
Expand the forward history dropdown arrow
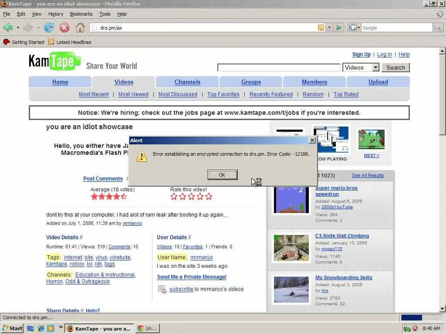[38, 28]
